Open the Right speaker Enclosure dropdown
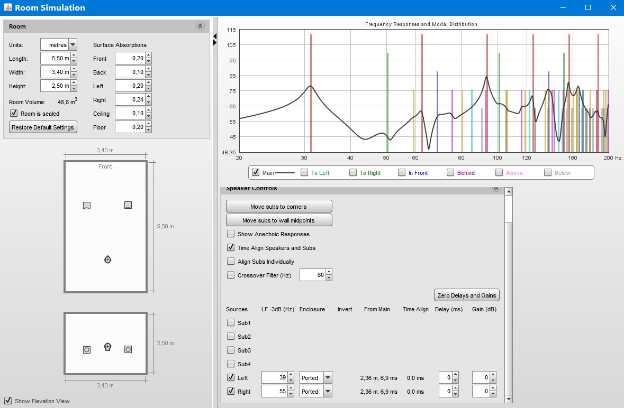624x408 pixels. 328,392
